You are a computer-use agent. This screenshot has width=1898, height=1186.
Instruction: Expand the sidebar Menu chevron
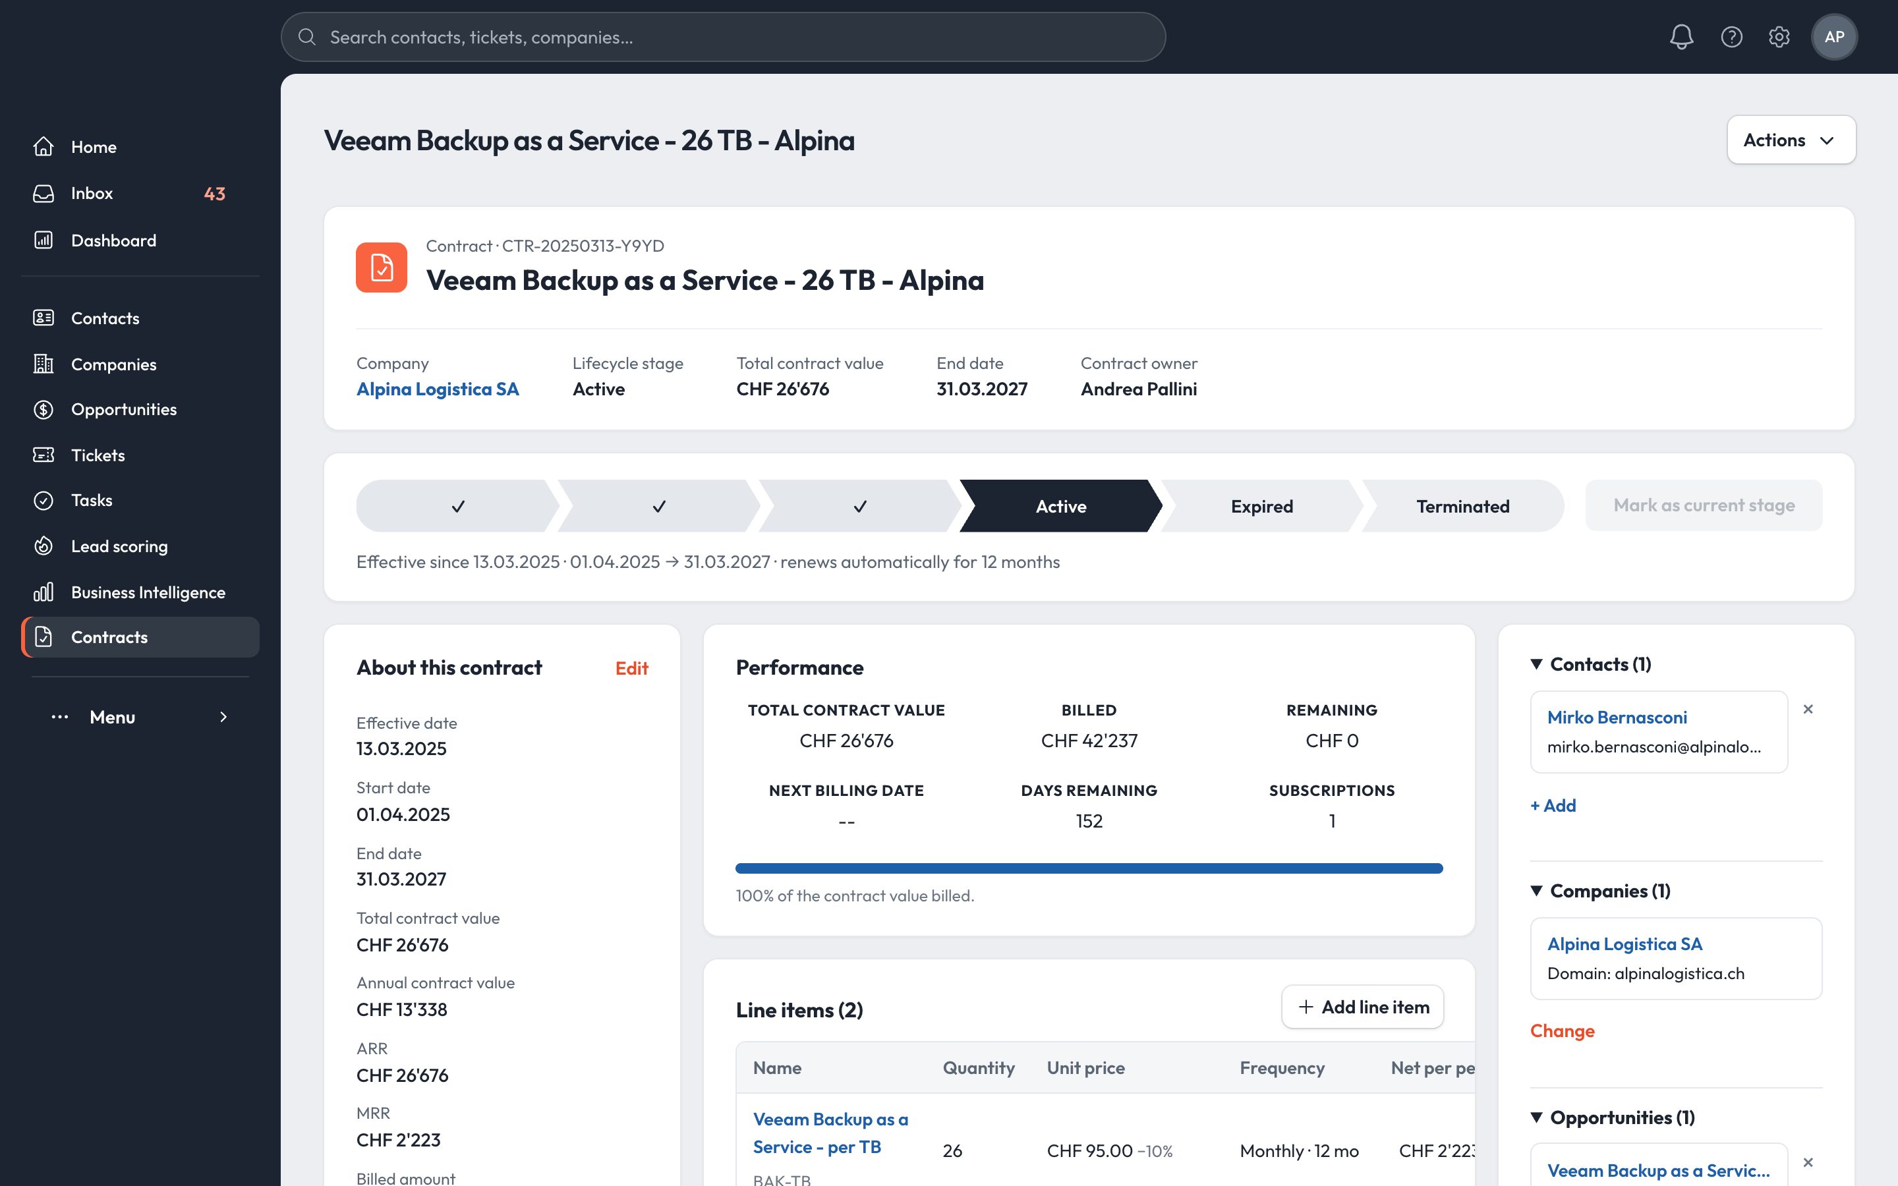(223, 717)
